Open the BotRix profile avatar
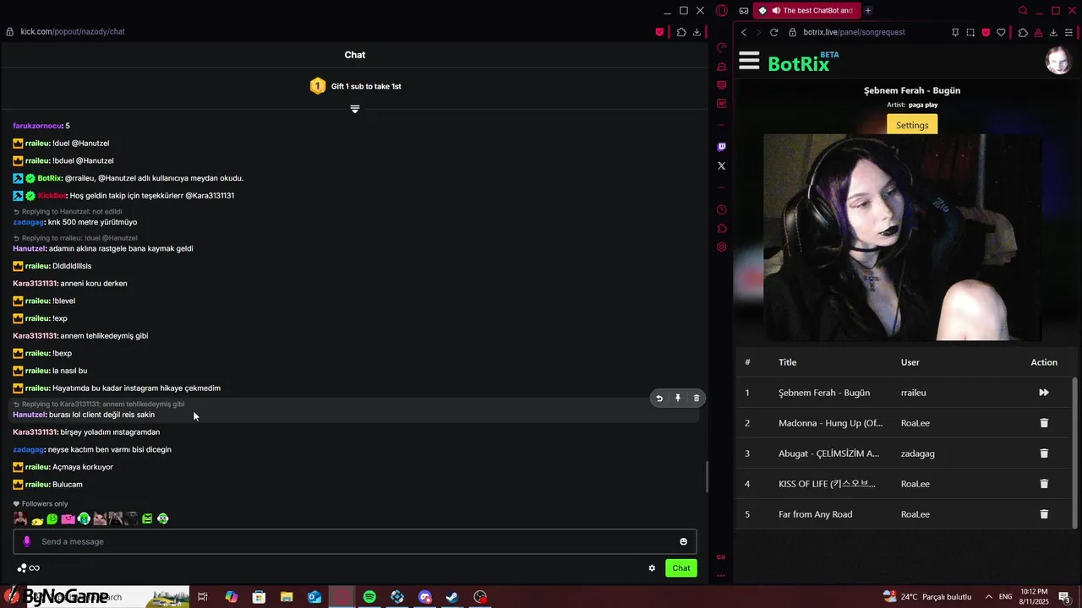The image size is (1082, 608). pos(1058,61)
